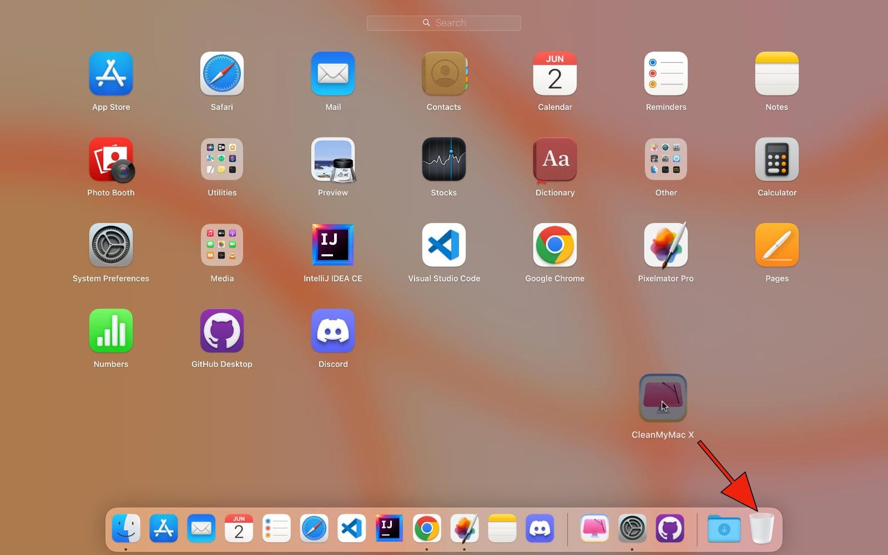Open App Store from Launchpad grid
The width and height of the screenshot is (888, 555).
pos(111,74)
